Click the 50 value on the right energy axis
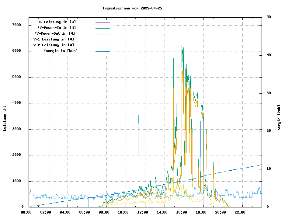This screenshot has height=219, width=292. pos(269,17)
